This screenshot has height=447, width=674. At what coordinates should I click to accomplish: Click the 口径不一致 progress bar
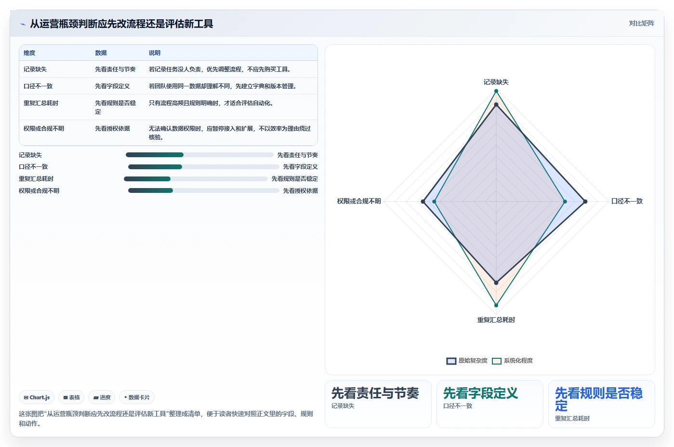coord(203,167)
